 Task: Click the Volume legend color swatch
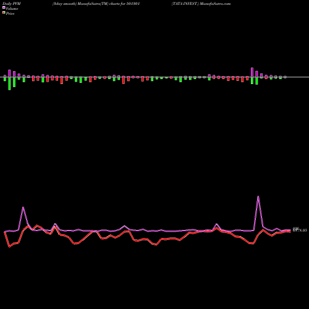[4, 7]
